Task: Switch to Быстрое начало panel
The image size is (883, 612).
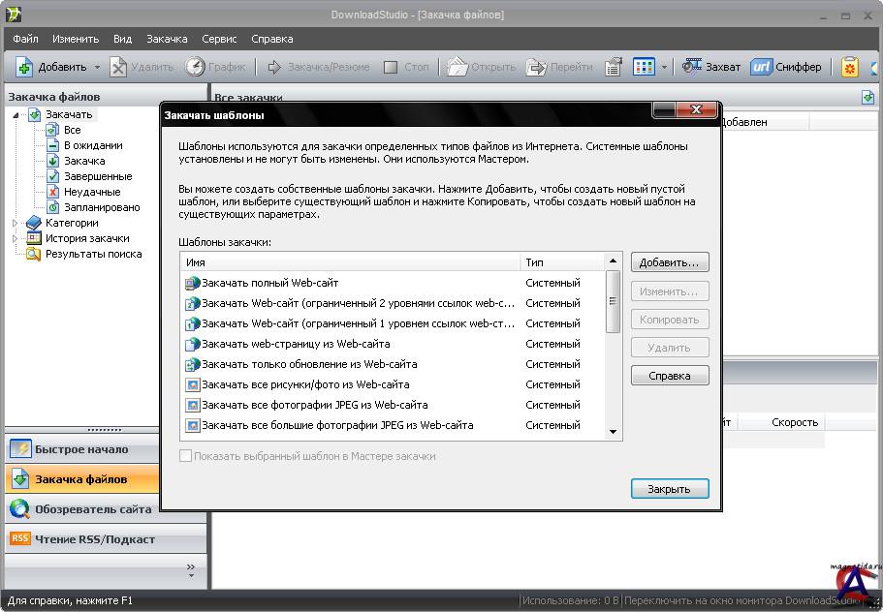Action: coord(82,449)
